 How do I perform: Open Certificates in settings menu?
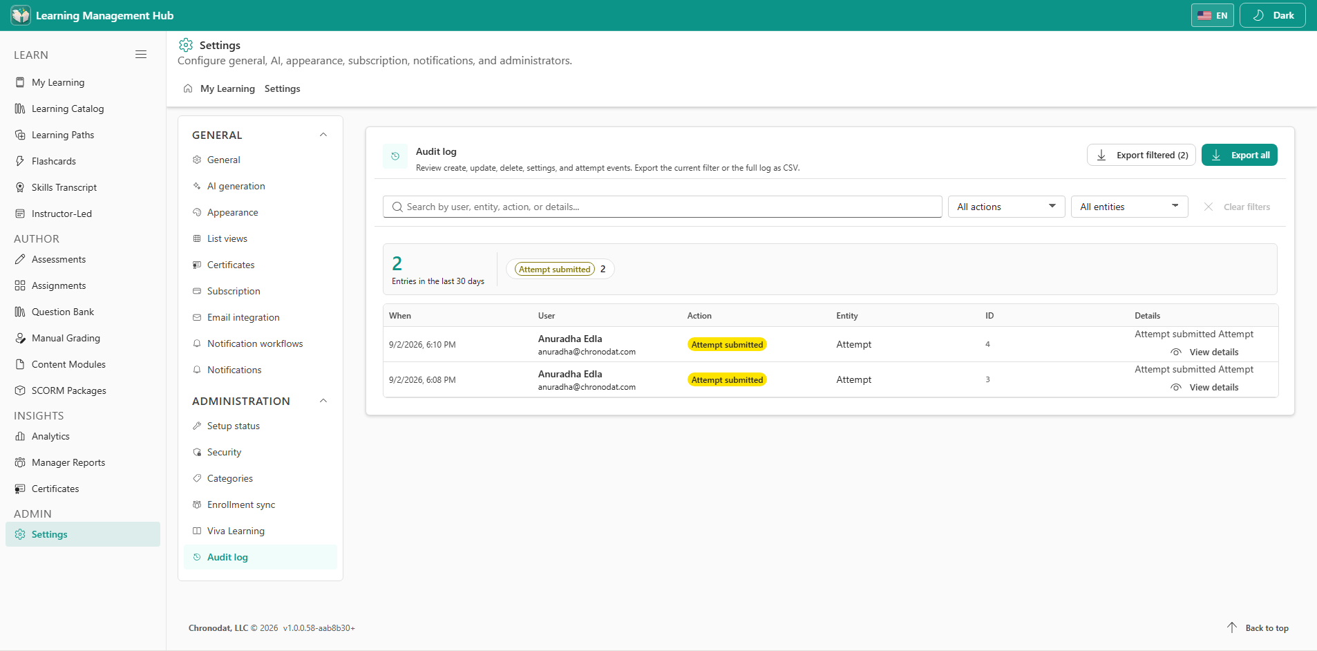click(260, 265)
